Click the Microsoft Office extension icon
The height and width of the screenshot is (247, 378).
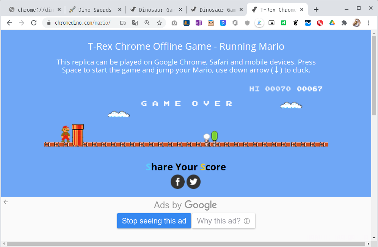click(235, 23)
